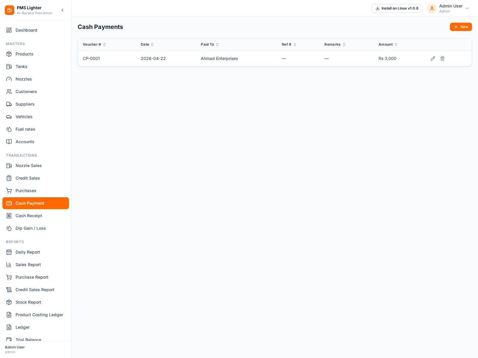Viewport: 478px width, 358px height.
Task: Go to Products in the sidebar
Action: (x=36, y=54)
